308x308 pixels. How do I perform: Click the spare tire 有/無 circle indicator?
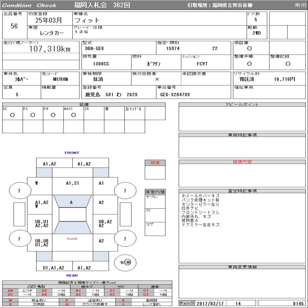[125, 262]
